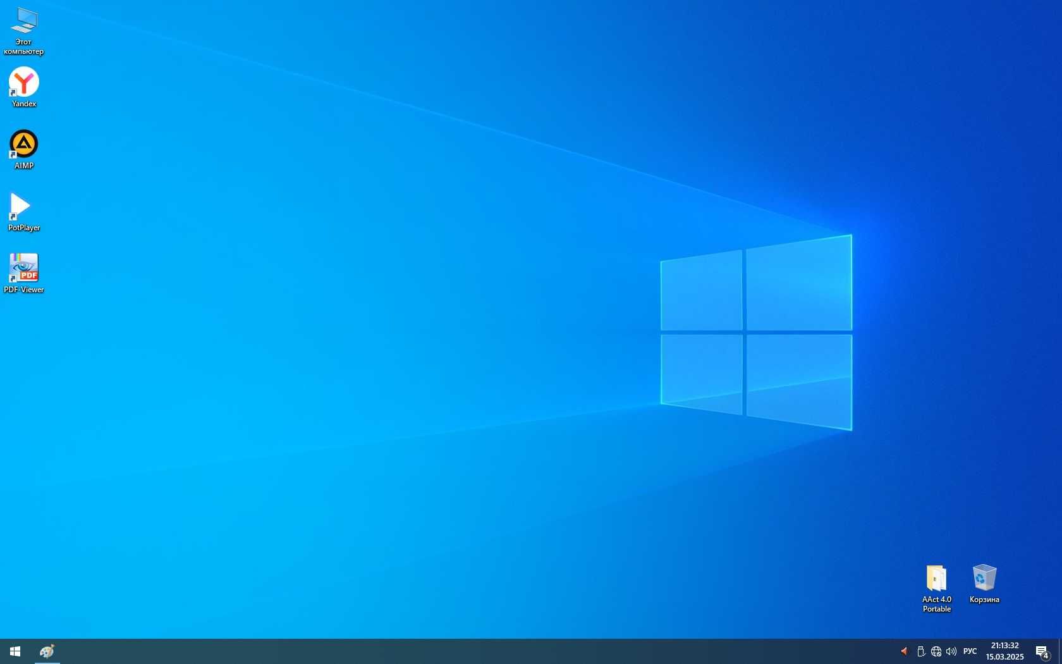Open the paint palette app in taskbar
Screen dimensions: 1062x664
pyautogui.click(x=47, y=651)
